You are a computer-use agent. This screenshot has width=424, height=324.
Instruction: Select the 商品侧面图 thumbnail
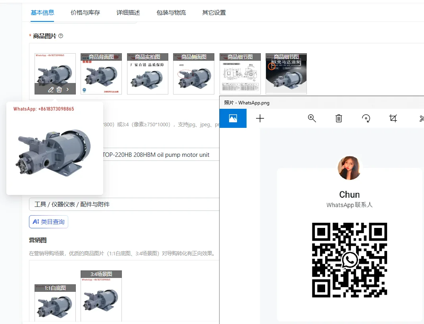coord(194,74)
